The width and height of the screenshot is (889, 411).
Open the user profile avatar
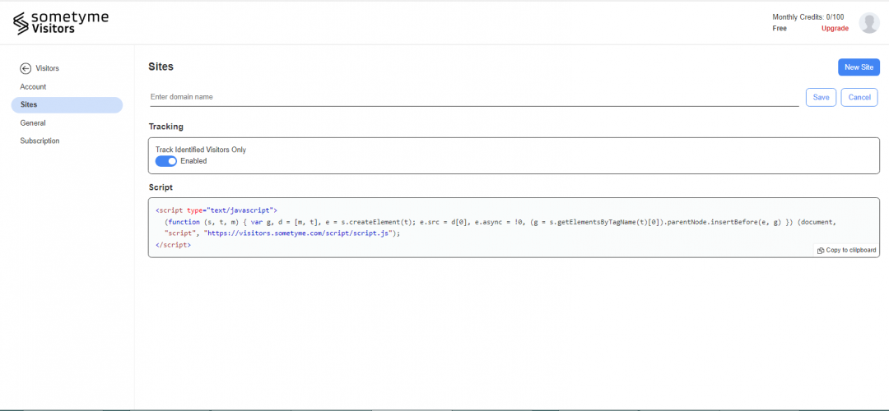click(x=869, y=23)
